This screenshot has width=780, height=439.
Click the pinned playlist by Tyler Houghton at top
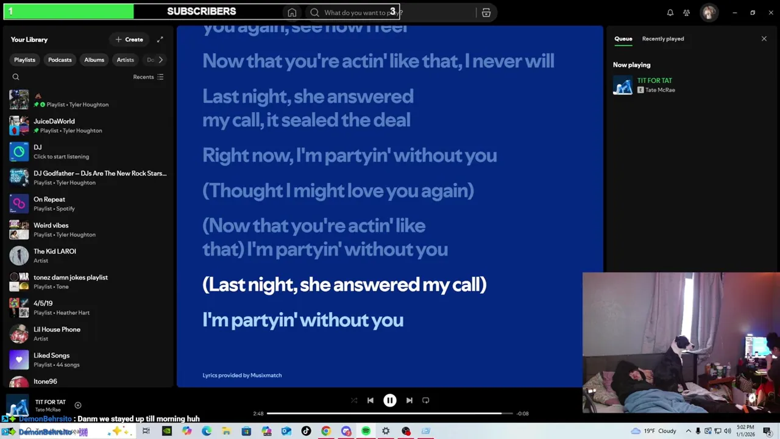pyautogui.click(x=88, y=100)
